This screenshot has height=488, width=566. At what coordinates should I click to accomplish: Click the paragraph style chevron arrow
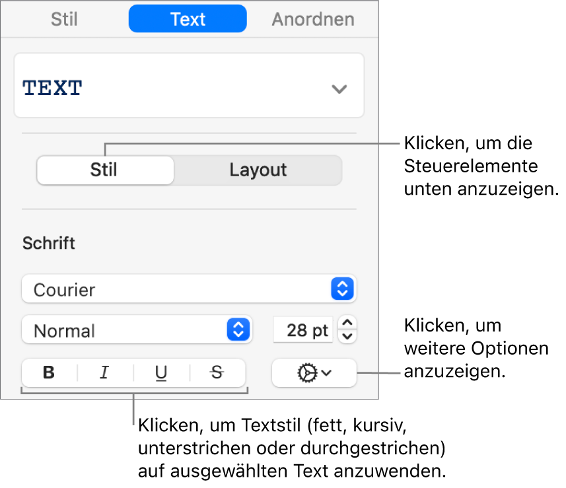pyautogui.click(x=339, y=88)
